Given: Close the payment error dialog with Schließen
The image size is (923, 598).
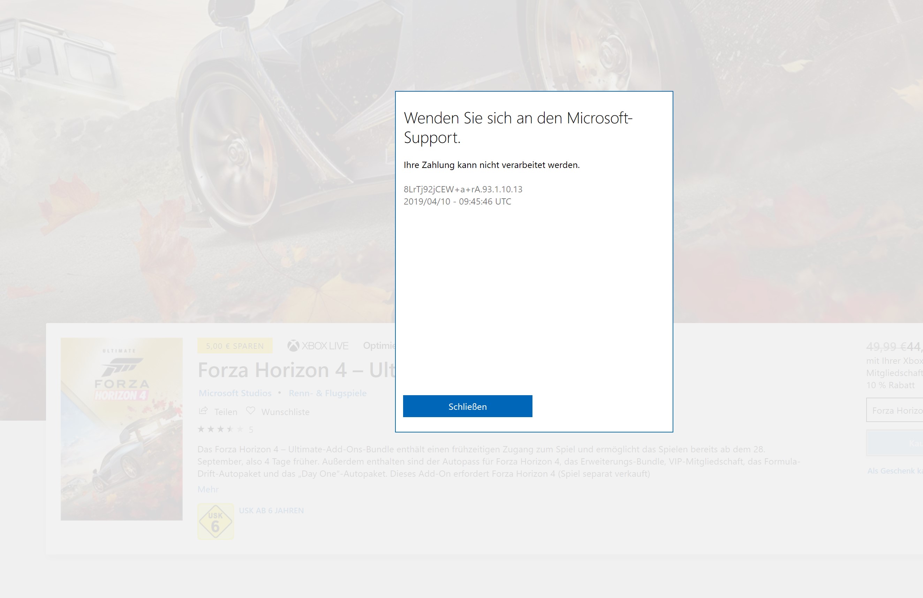Looking at the screenshot, I should [467, 406].
